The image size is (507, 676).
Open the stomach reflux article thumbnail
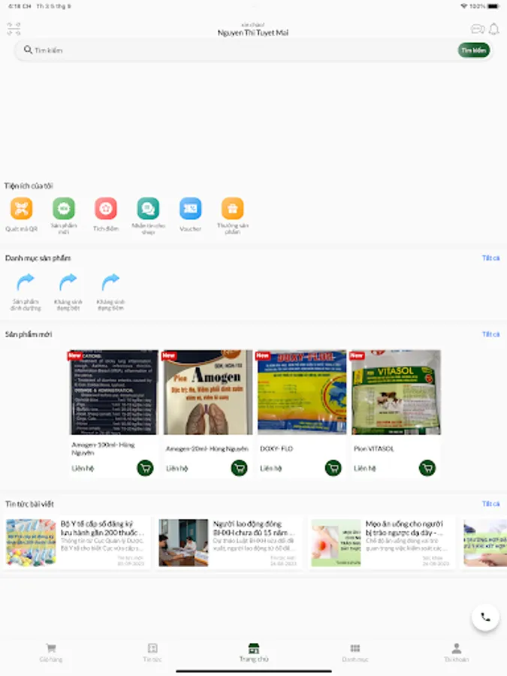336,542
